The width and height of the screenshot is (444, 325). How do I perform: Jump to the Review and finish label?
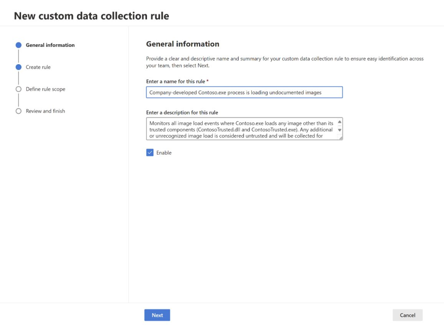click(x=45, y=111)
